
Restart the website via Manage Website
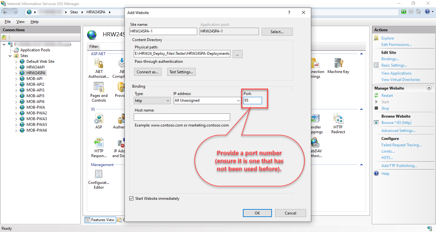[x=387, y=95]
